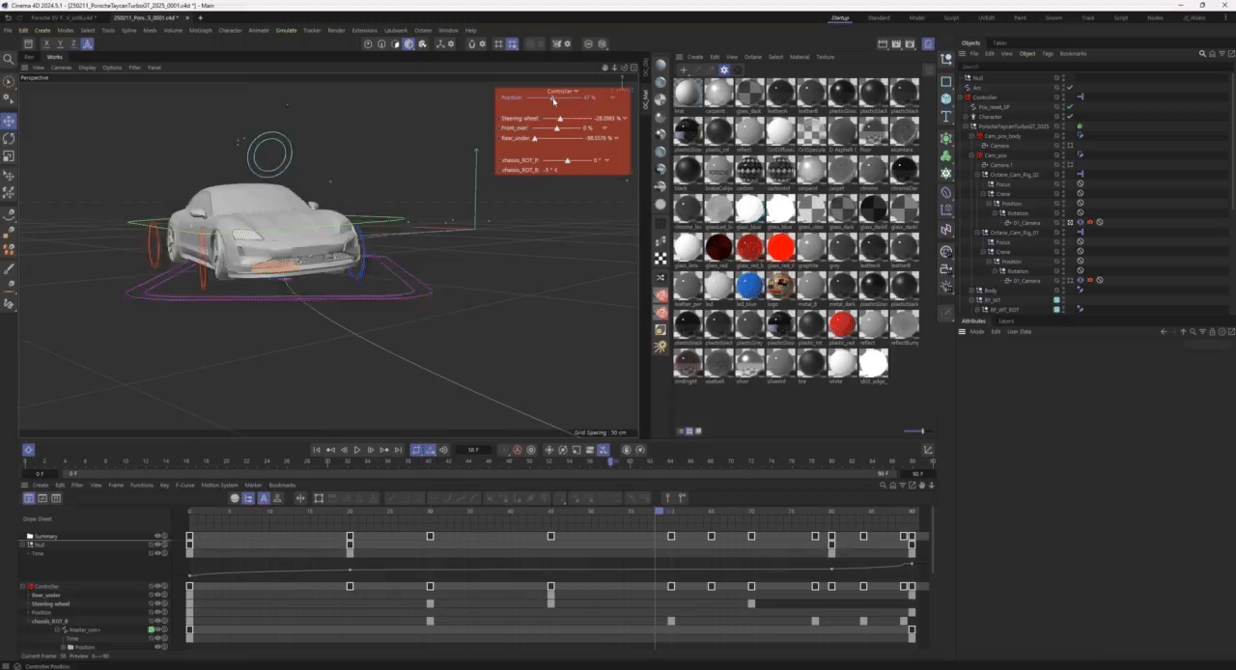
Task: Click the Material Manager new material plus icon
Action: [x=683, y=70]
